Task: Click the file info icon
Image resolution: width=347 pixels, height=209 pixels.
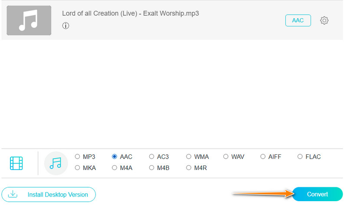Action: click(x=66, y=26)
